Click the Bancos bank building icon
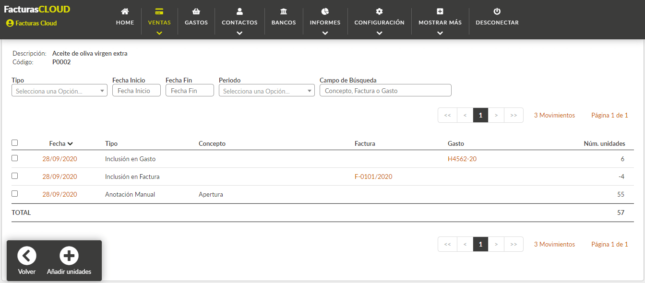The height and width of the screenshot is (283, 645). tap(284, 11)
